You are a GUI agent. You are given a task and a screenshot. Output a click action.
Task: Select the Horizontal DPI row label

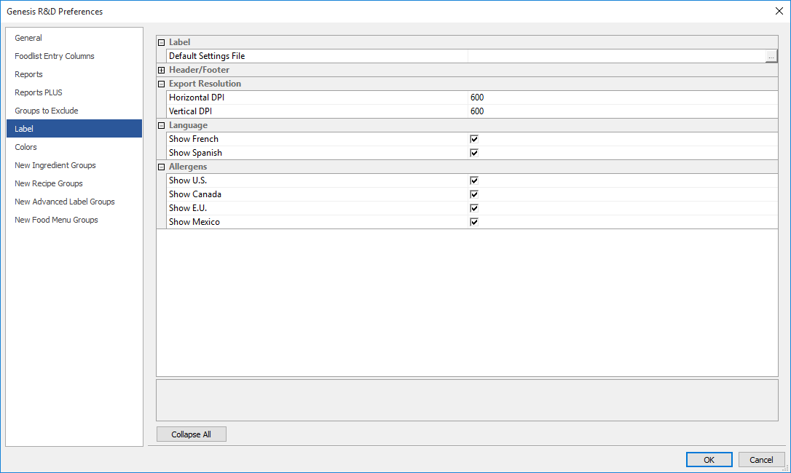pos(197,98)
